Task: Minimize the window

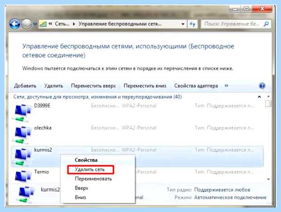Action: click(235, 9)
